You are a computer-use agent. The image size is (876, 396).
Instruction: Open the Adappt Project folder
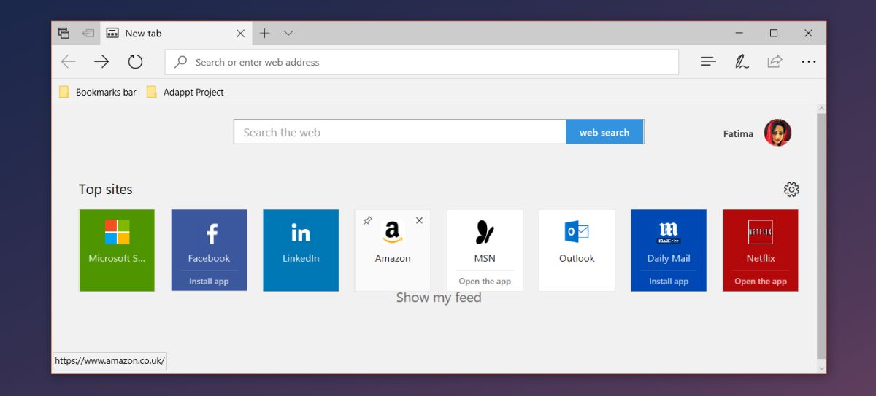(185, 92)
